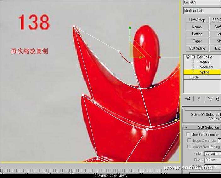This screenshot has height=178, width=221.
Task: Click the Edge Distance value field
Action: [219, 141]
